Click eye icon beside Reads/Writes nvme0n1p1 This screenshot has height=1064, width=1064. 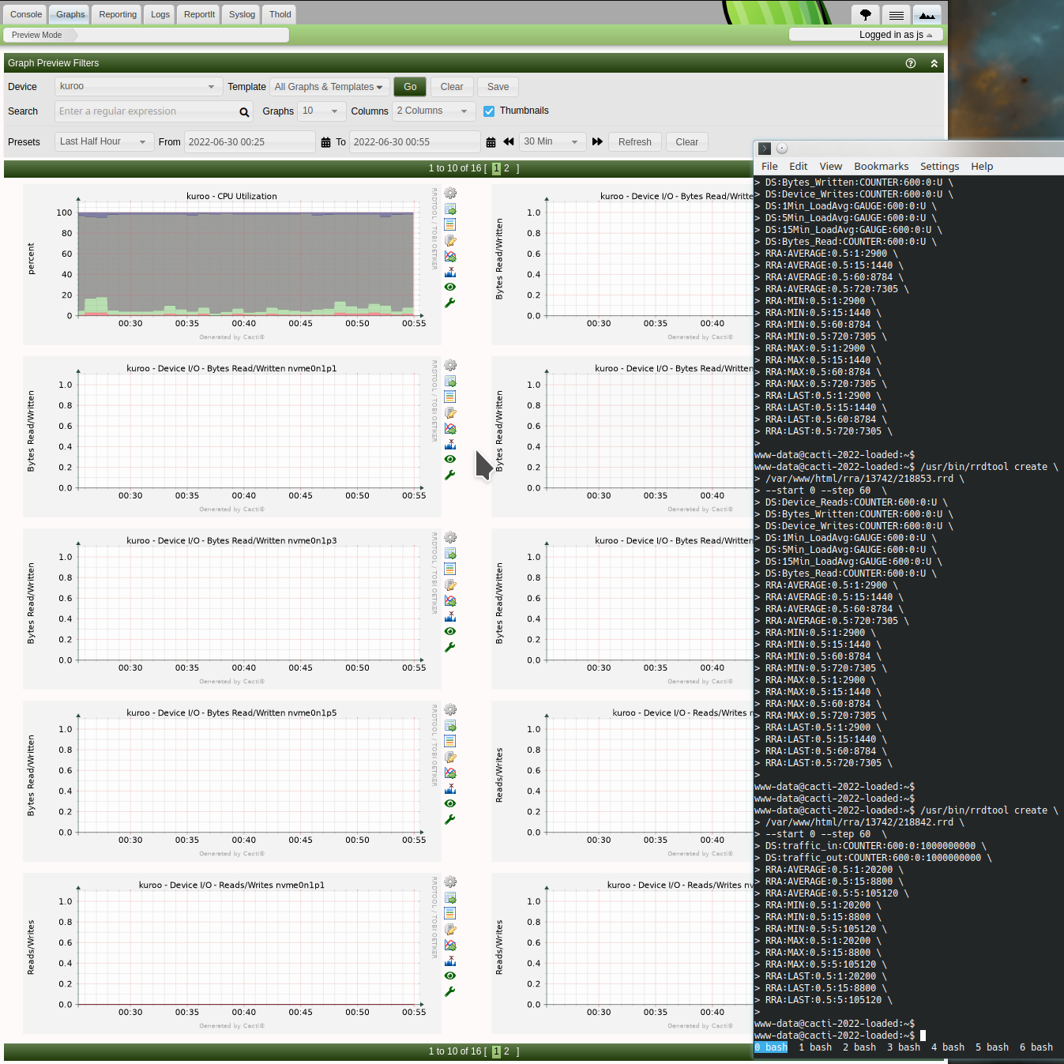coord(450,976)
